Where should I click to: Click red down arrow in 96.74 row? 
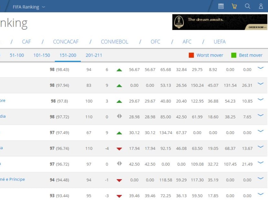[x=119, y=149]
